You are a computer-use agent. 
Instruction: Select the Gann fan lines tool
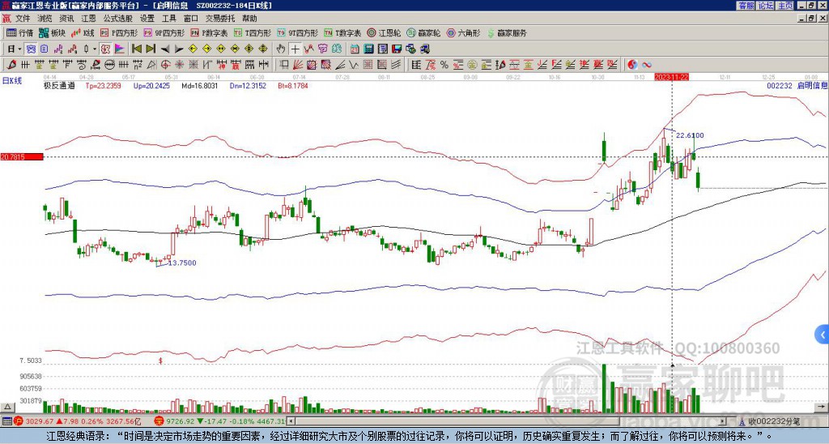tap(298, 65)
